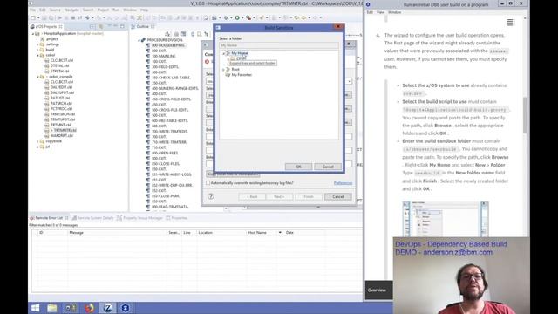Image resolution: width=558 pixels, height=314 pixels.
Task: Select 100-MAINLINE paragraph in Outline
Action: coord(164,56)
